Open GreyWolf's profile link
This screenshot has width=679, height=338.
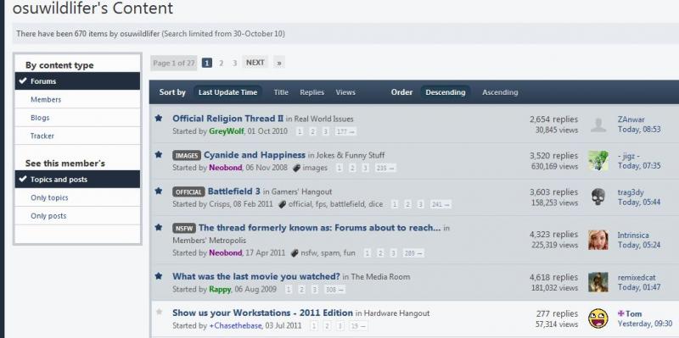[x=227, y=131]
